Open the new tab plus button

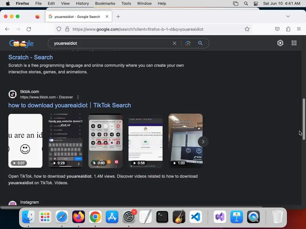click(118, 17)
